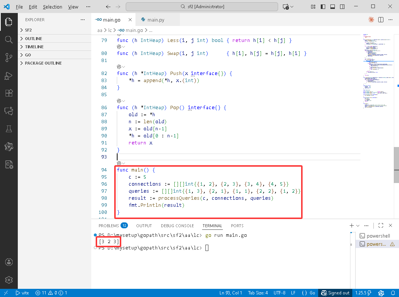The image size is (399, 297).
Task: Close the main.go editor tab
Action: (x=130, y=20)
